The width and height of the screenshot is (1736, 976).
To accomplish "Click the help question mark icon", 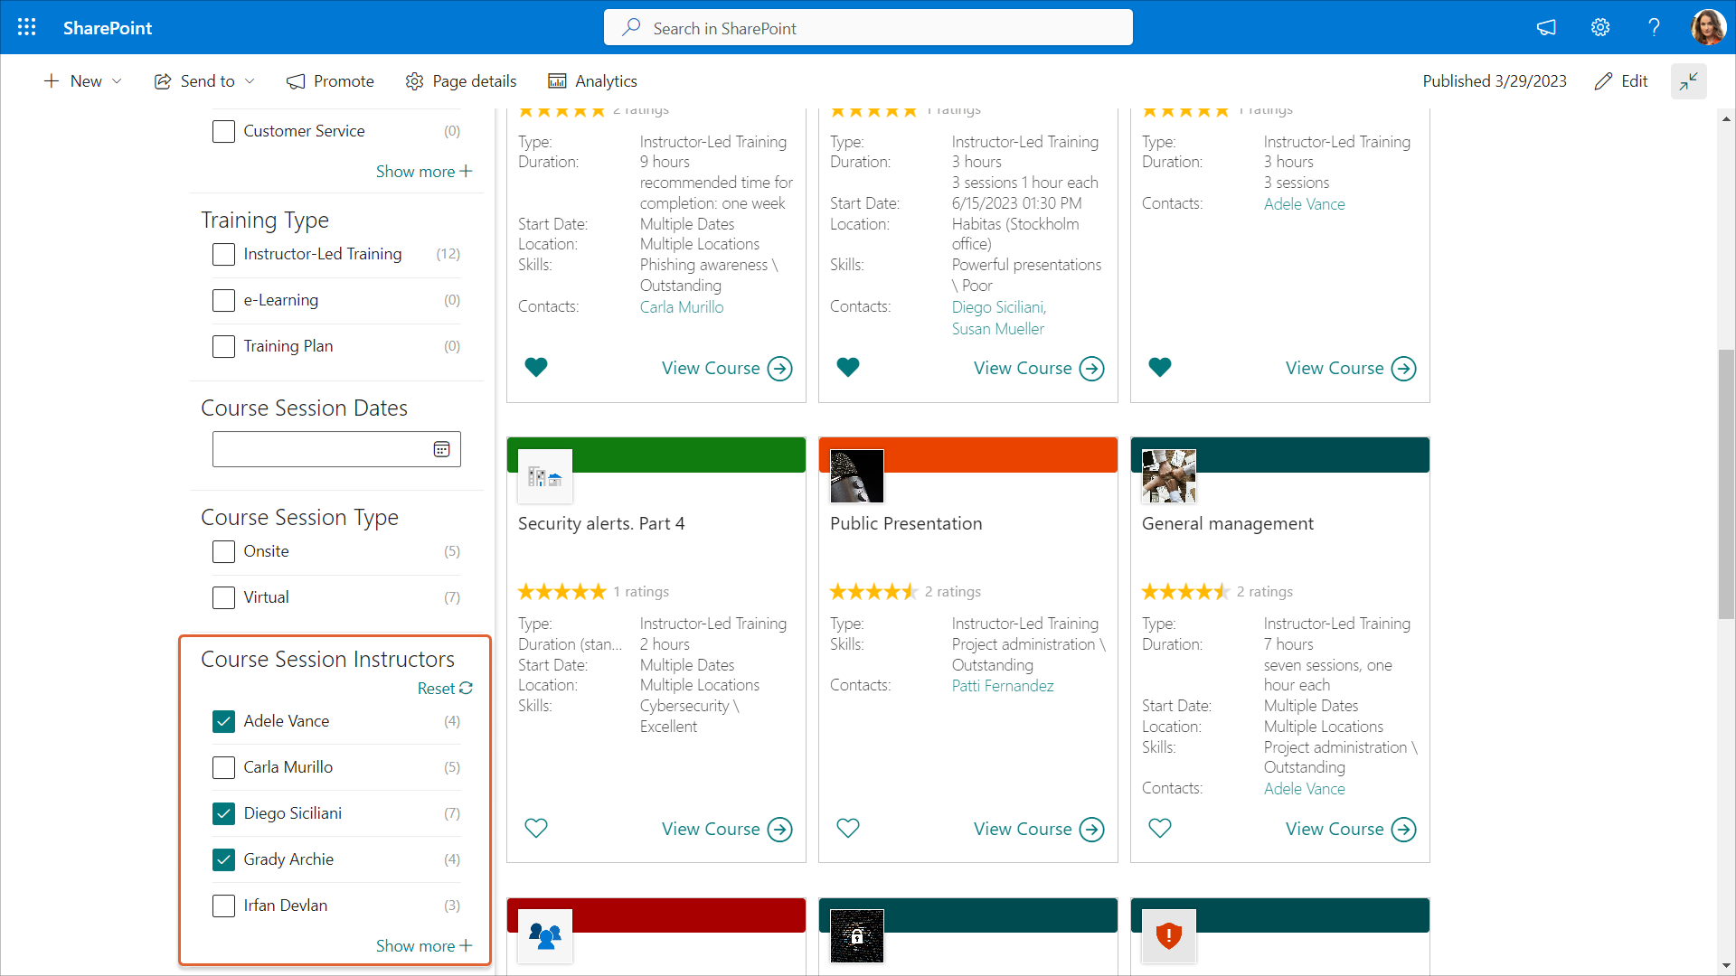I will click(x=1654, y=27).
